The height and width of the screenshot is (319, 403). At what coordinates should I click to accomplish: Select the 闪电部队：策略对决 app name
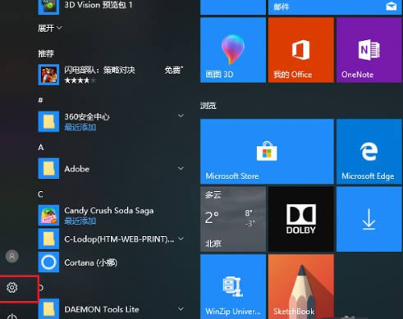click(x=99, y=71)
